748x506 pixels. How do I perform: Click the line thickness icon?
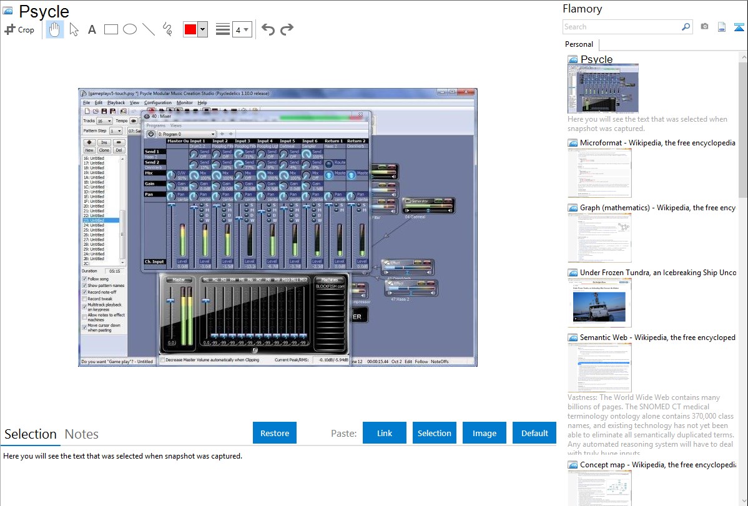pos(222,29)
